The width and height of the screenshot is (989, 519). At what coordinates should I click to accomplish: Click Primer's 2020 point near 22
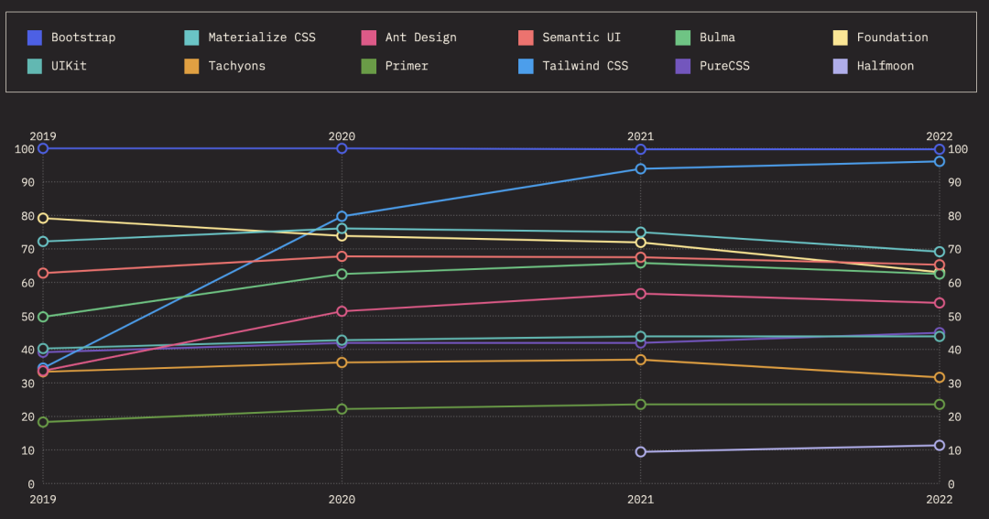[342, 409]
